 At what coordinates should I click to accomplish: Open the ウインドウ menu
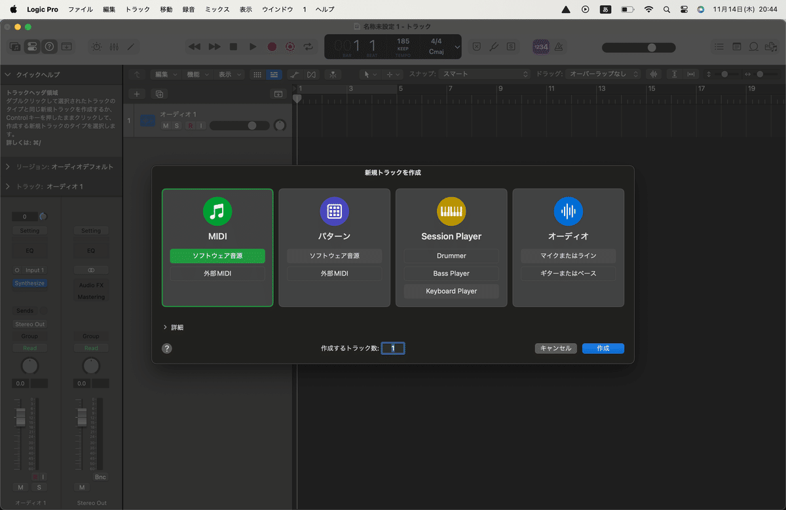pyautogui.click(x=277, y=9)
